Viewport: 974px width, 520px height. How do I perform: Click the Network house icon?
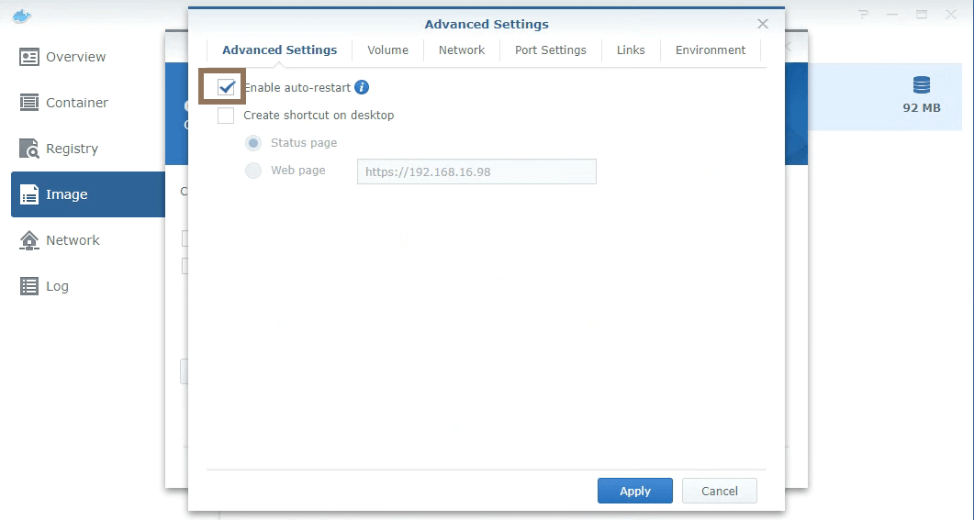pos(29,240)
